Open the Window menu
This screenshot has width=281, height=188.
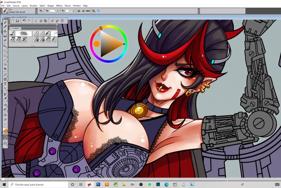[77, 6]
